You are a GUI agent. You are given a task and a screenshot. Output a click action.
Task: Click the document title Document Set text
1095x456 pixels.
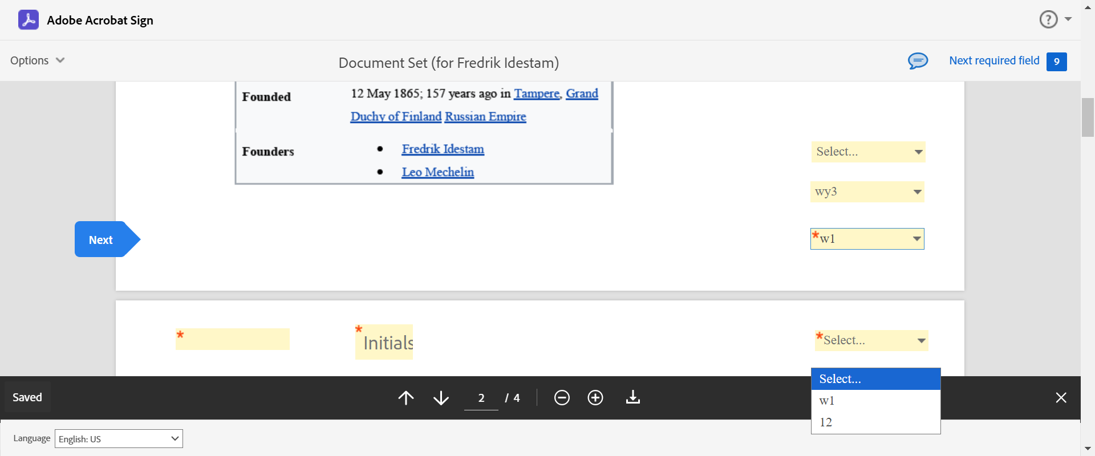point(449,63)
